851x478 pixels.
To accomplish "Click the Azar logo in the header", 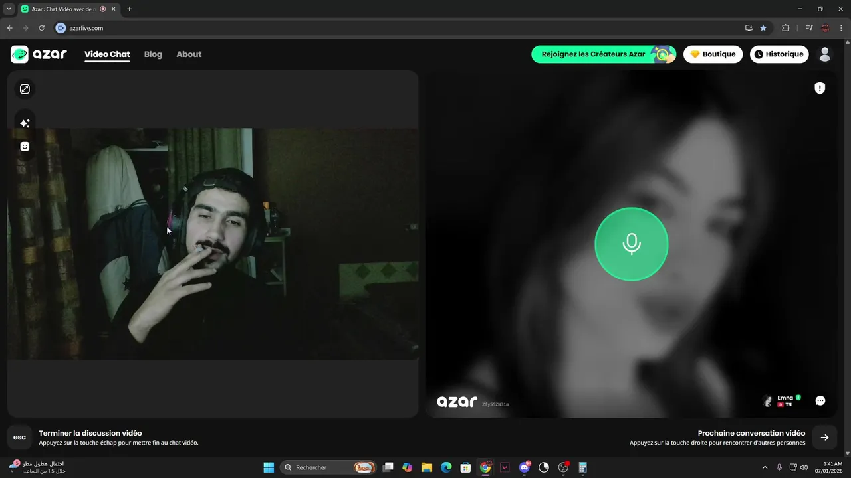I will [x=39, y=54].
